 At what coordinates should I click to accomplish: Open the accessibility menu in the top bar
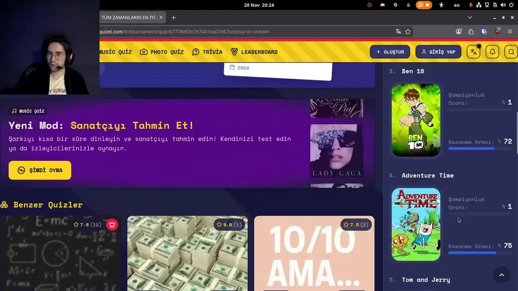(441, 5)
